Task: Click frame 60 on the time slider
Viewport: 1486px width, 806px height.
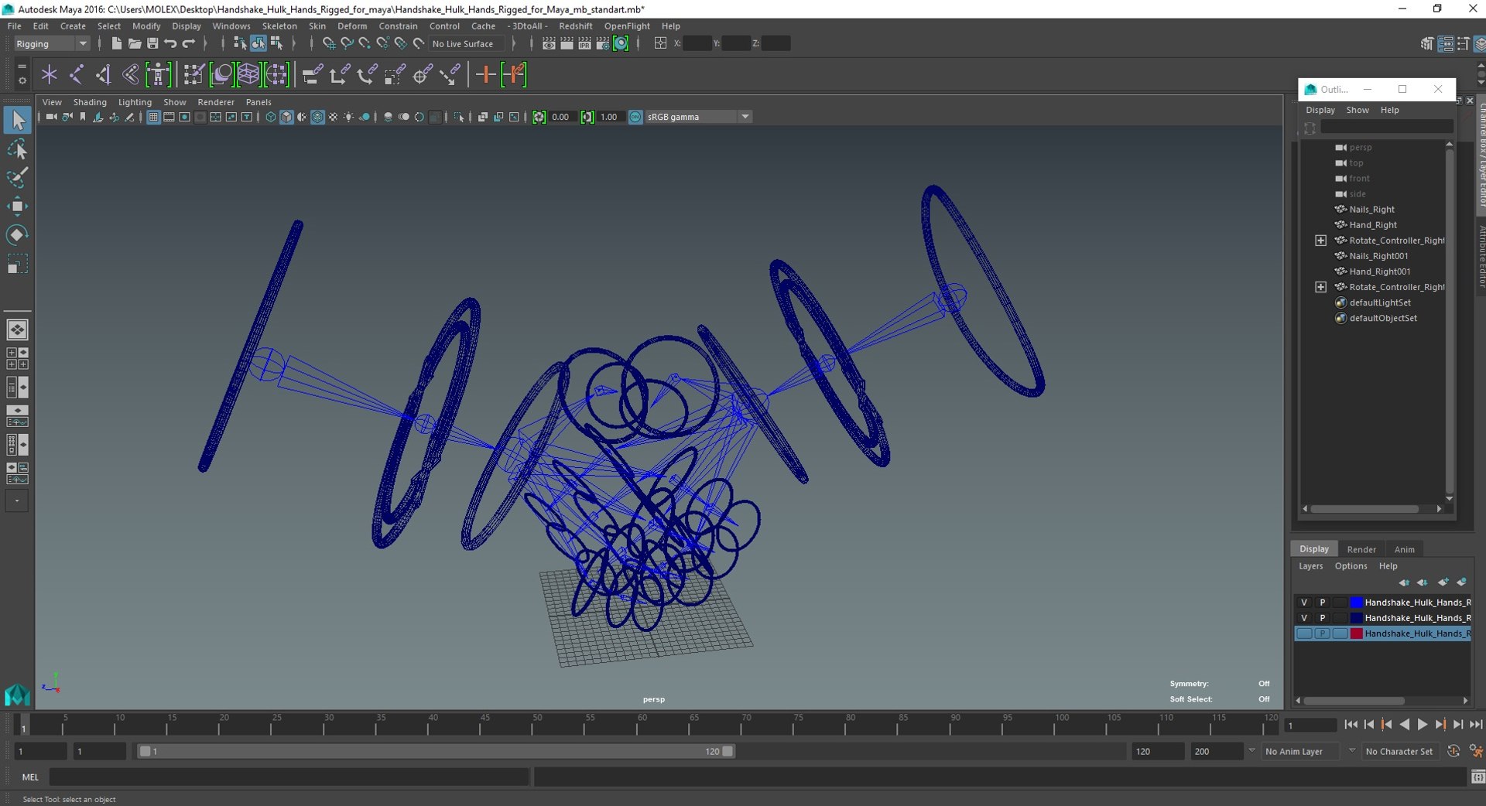Action: pos(642,724)
